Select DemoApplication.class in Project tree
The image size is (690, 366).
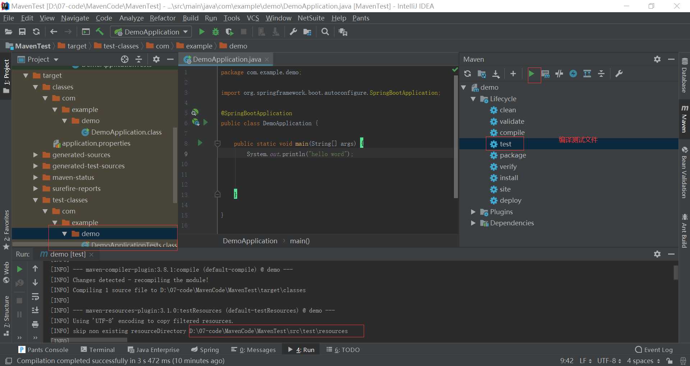tap(126, 132)
